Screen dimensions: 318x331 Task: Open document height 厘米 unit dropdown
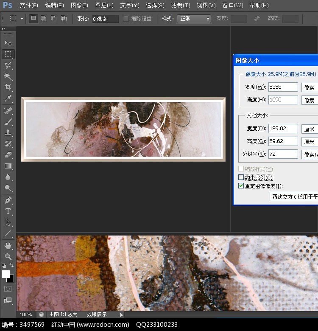(x=310, y=141)
